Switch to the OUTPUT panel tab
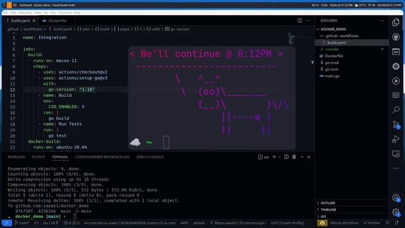This screenshot has width=405, height=228. pos(38,157)
